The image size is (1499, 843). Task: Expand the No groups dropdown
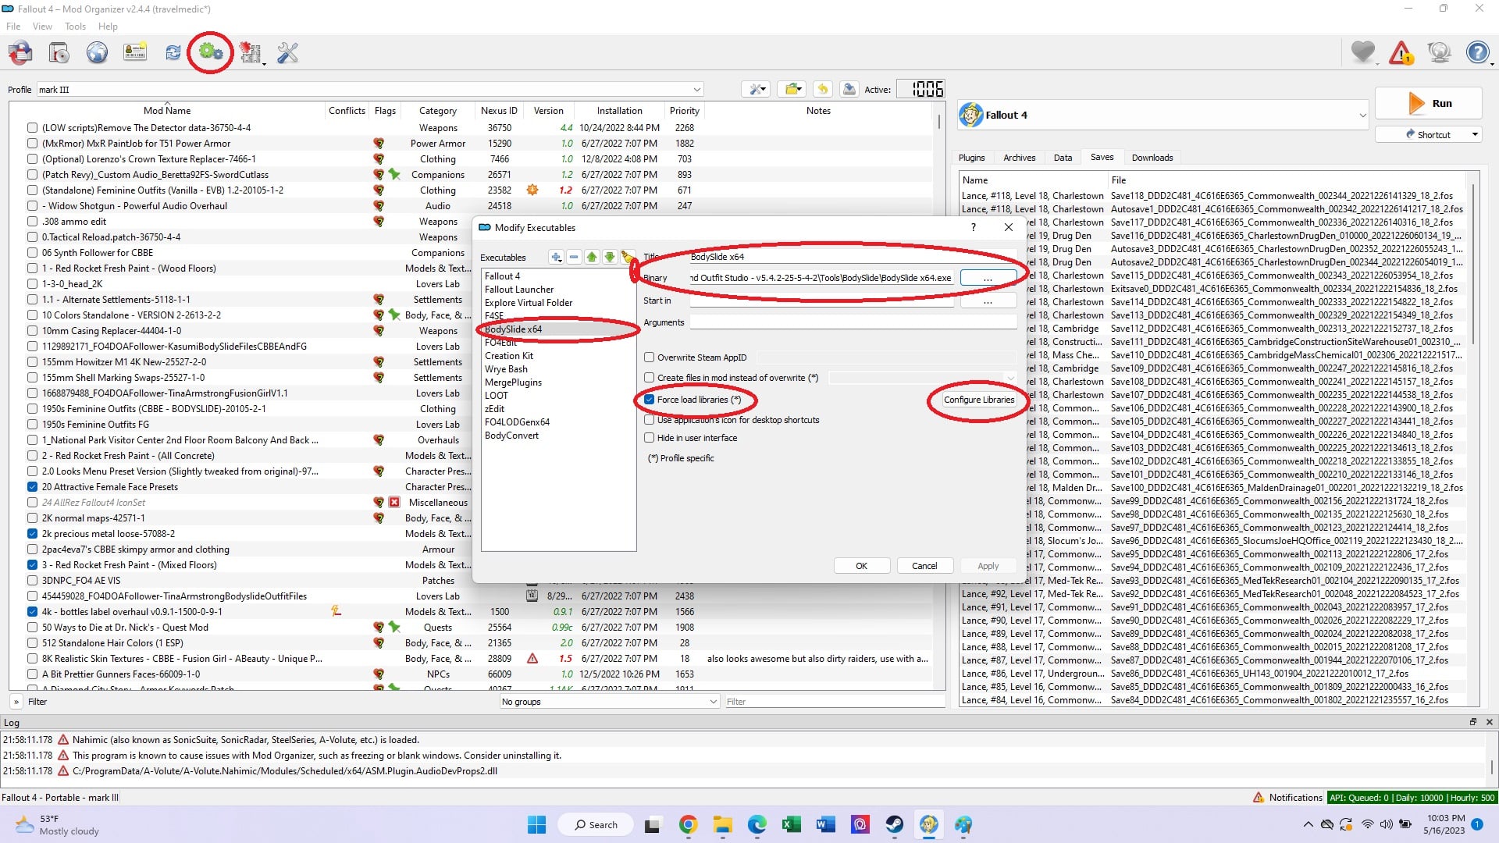pos(710,702)
